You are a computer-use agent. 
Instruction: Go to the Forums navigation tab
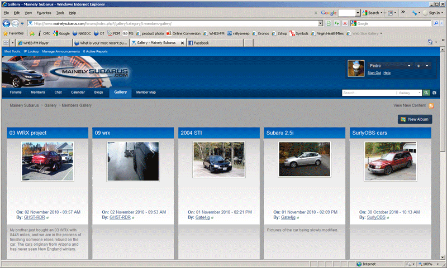[x=16, y=92]
